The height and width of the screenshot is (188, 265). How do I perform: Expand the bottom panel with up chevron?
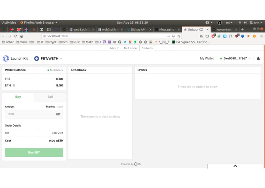pos(235,166)
